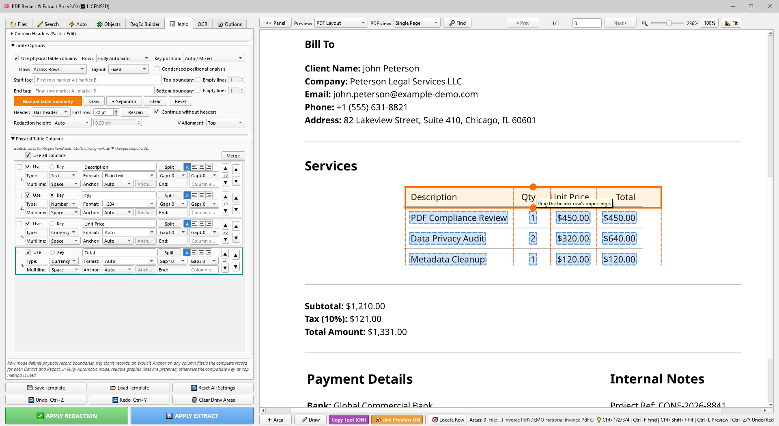The width and height of the screenshot is (779, 426).
Task: Tick the merge-selection checkbox of Qty card
Action: [x=19, y=195]
